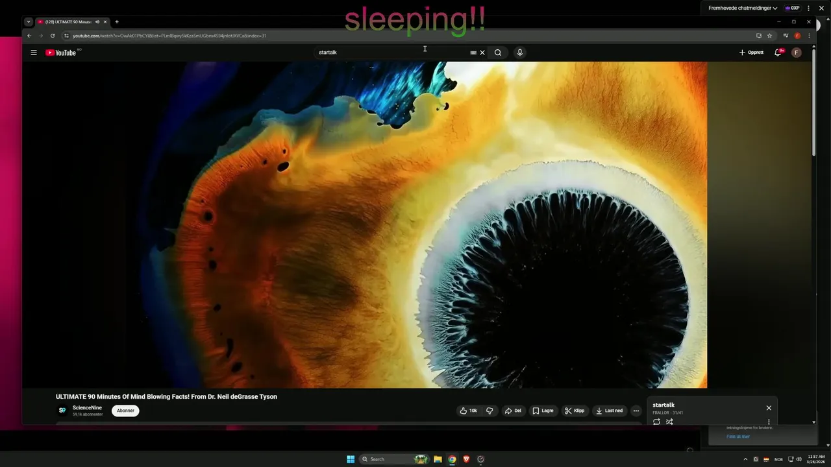Image resolution: width=831 pixels, height=467 pixels.
Task: Show hidden system tray icons chevron
Action: tap(745, 459)
